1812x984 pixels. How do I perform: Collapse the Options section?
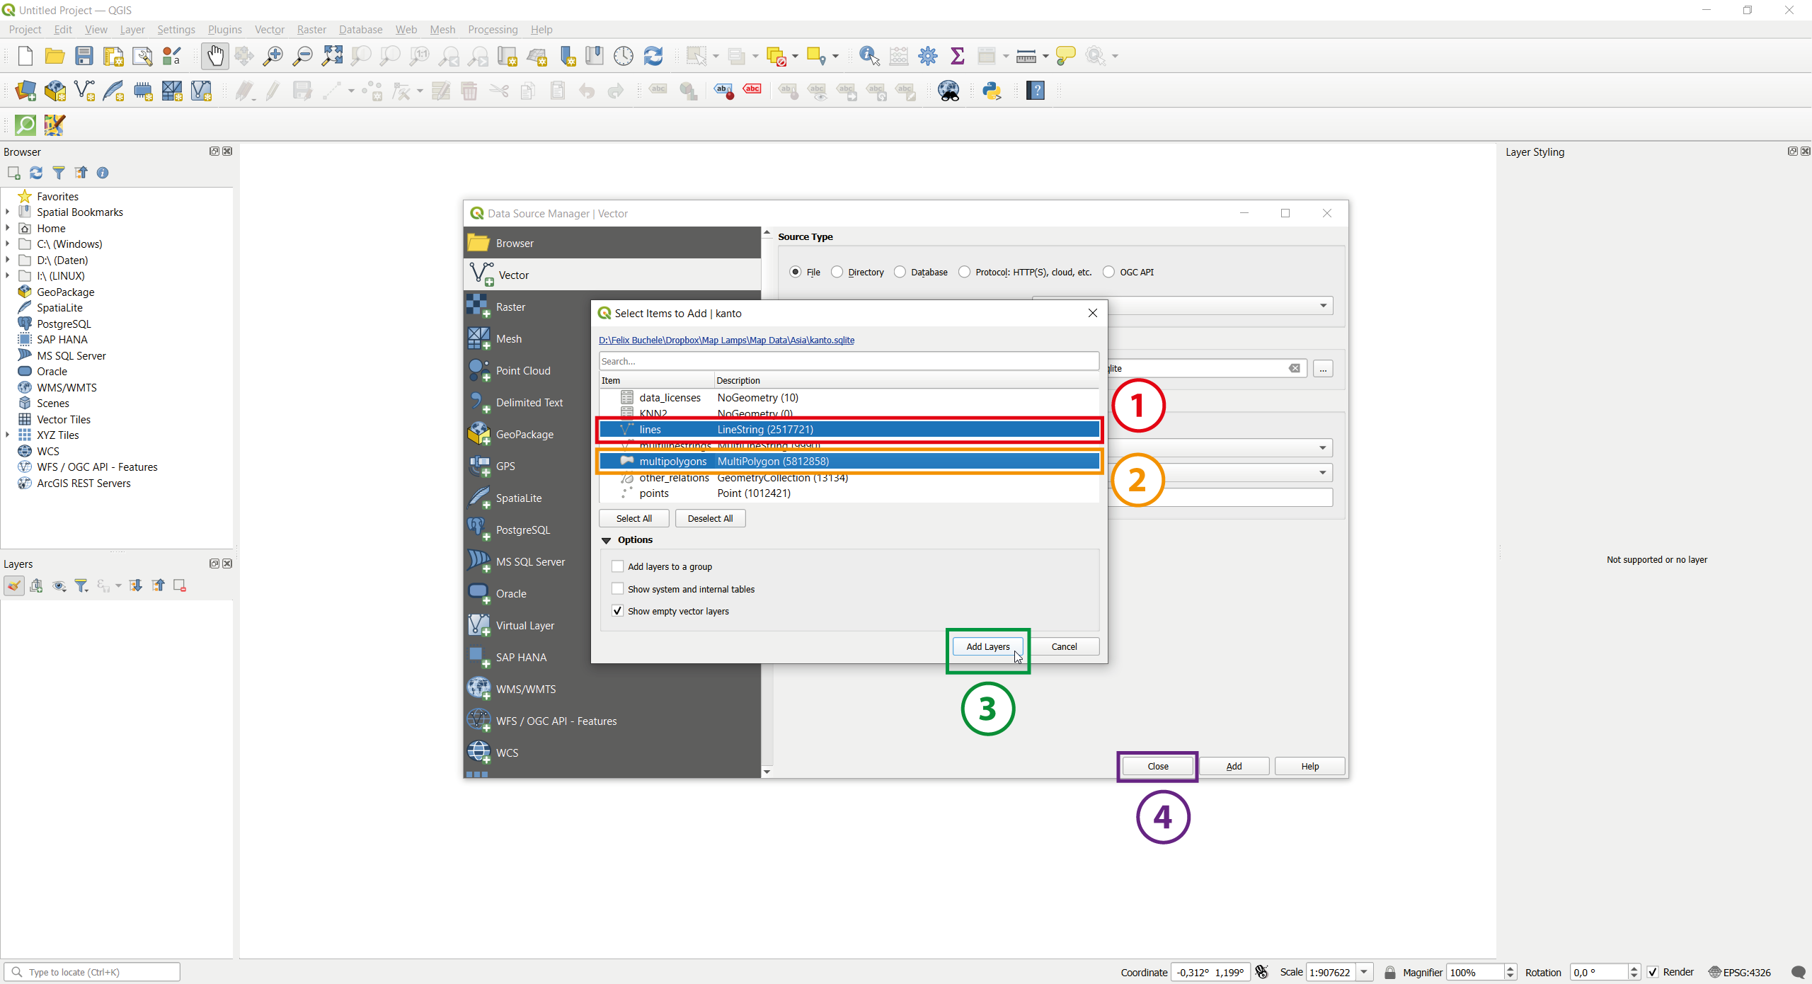[607, 540]
